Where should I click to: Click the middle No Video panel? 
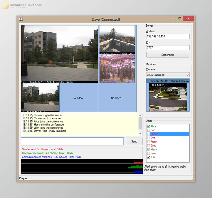[x=79, y=97]
